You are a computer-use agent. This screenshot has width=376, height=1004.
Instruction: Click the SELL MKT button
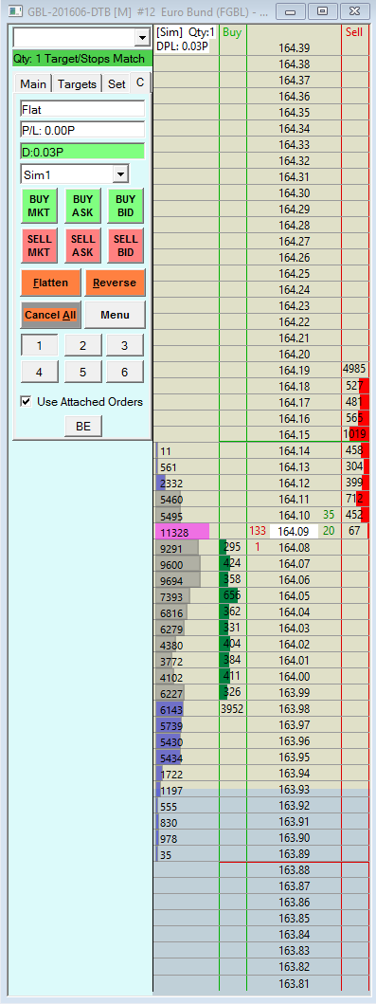tap(39, 246)
